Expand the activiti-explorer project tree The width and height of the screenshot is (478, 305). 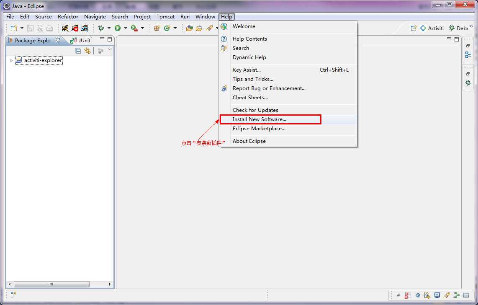click(11, 60)
